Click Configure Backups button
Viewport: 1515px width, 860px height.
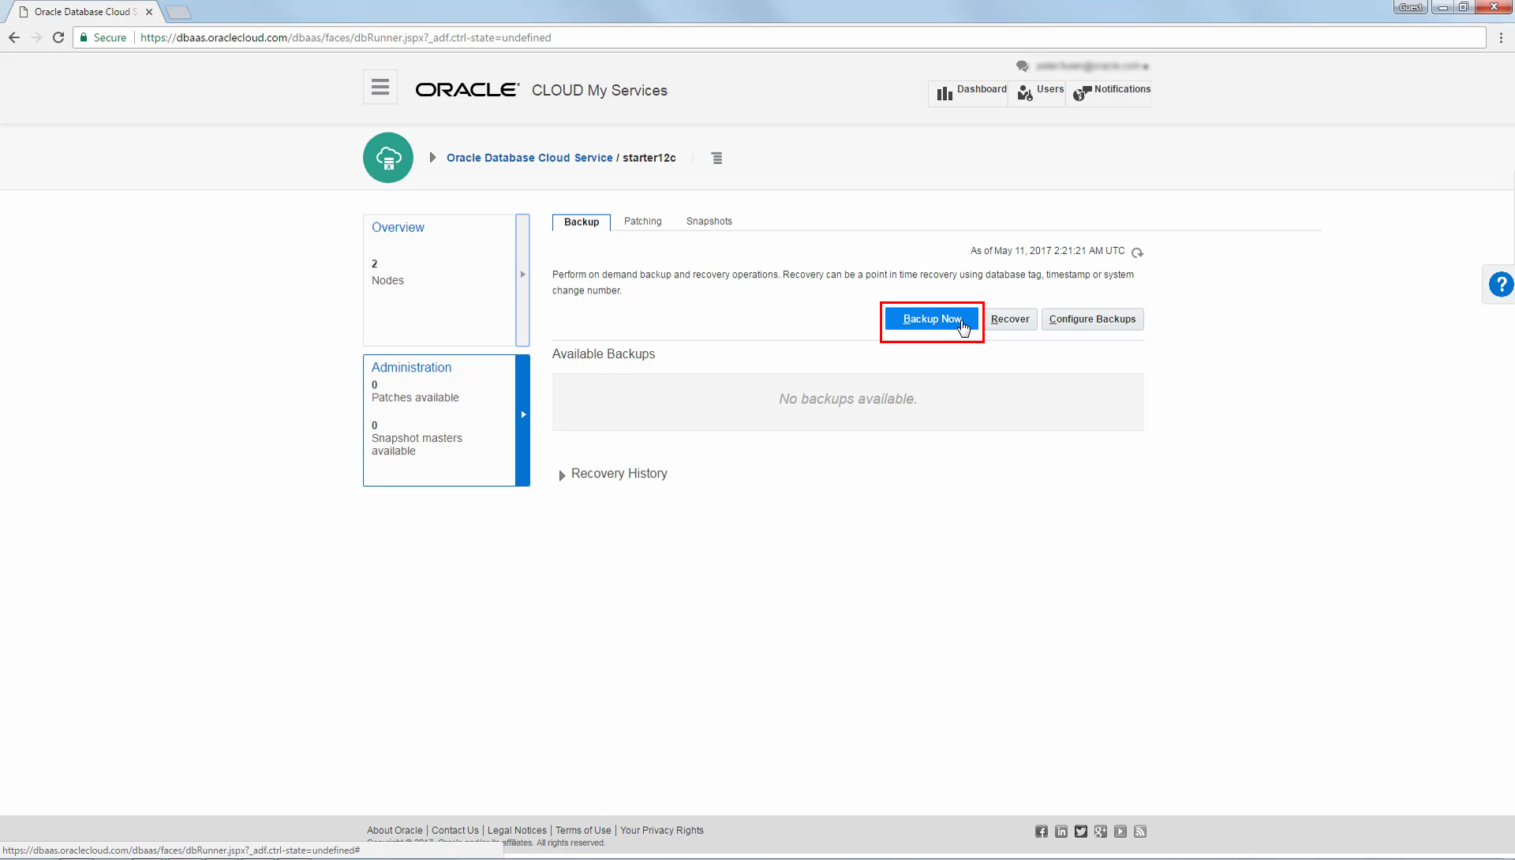point(1092,320)
